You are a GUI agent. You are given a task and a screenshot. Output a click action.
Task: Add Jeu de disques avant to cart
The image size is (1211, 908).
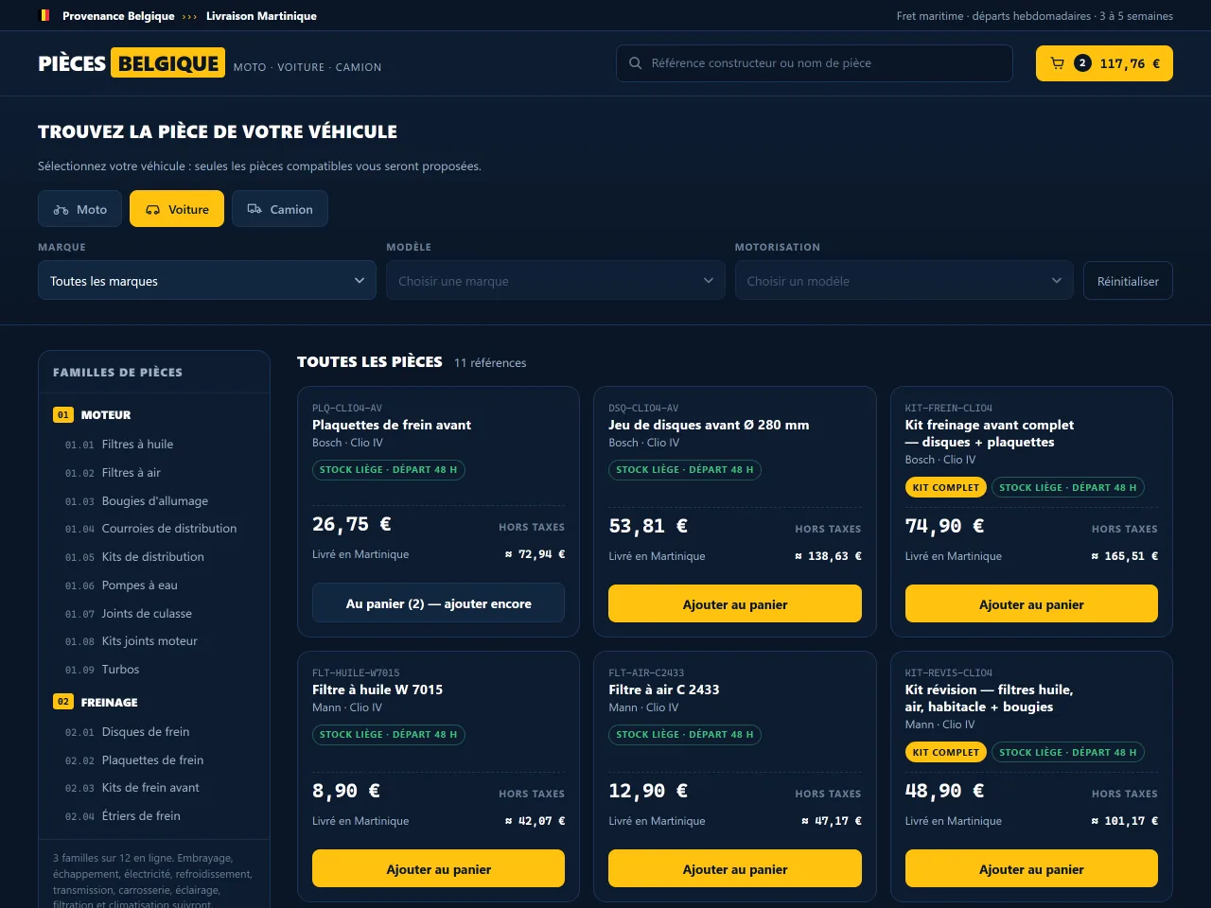tap(735, 604)
